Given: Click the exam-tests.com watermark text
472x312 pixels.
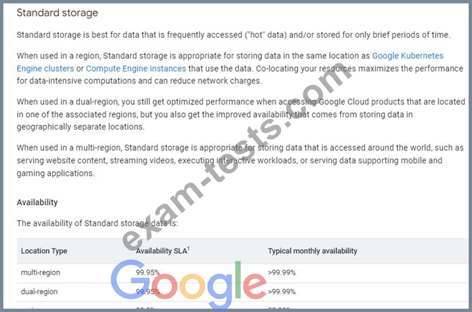Looking at the screenshot, I should (236, 157).
